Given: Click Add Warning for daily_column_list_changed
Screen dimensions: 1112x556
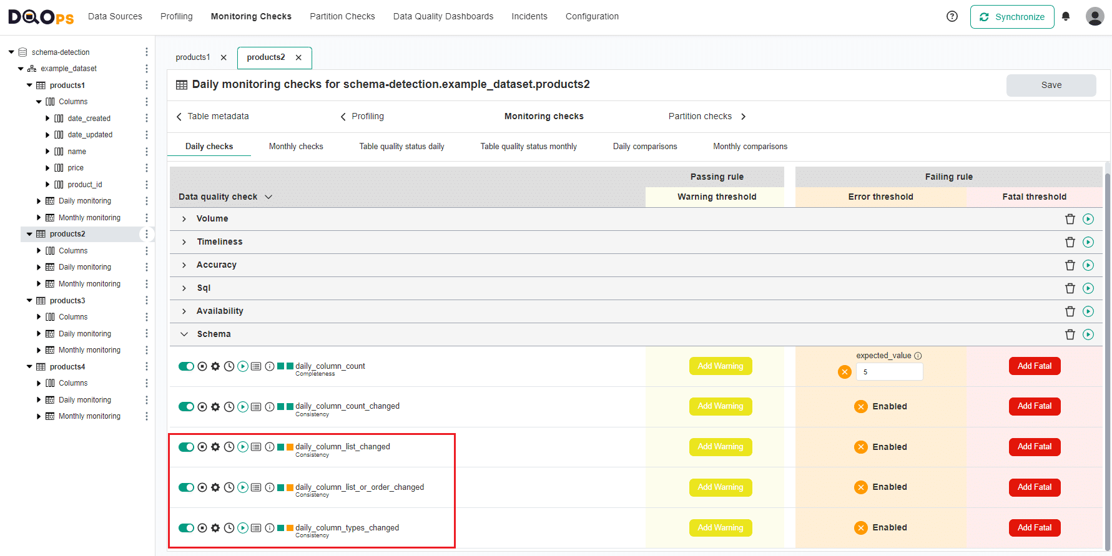Looking at the screenshot, I should (x=720, y=447).
